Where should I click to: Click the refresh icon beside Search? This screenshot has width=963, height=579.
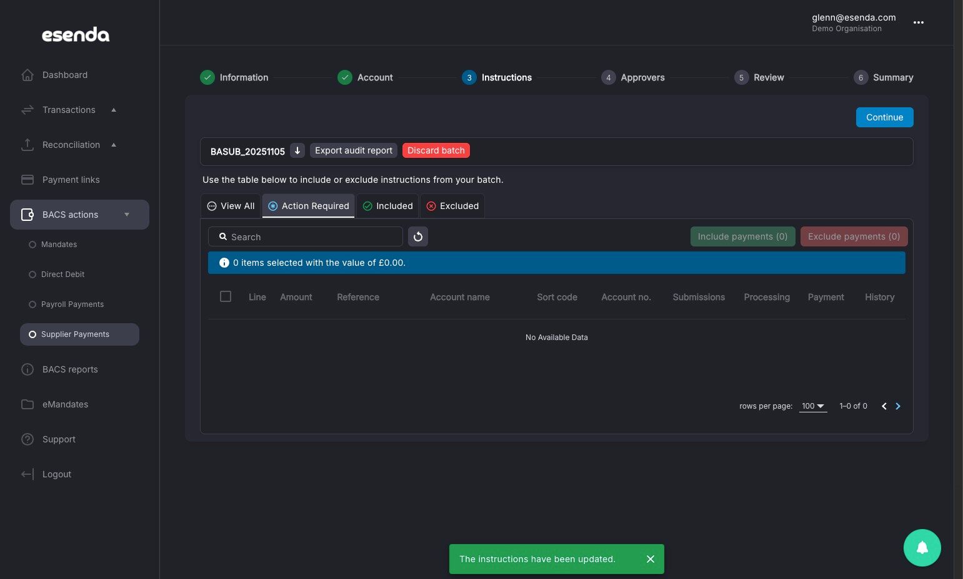point(418,236)
